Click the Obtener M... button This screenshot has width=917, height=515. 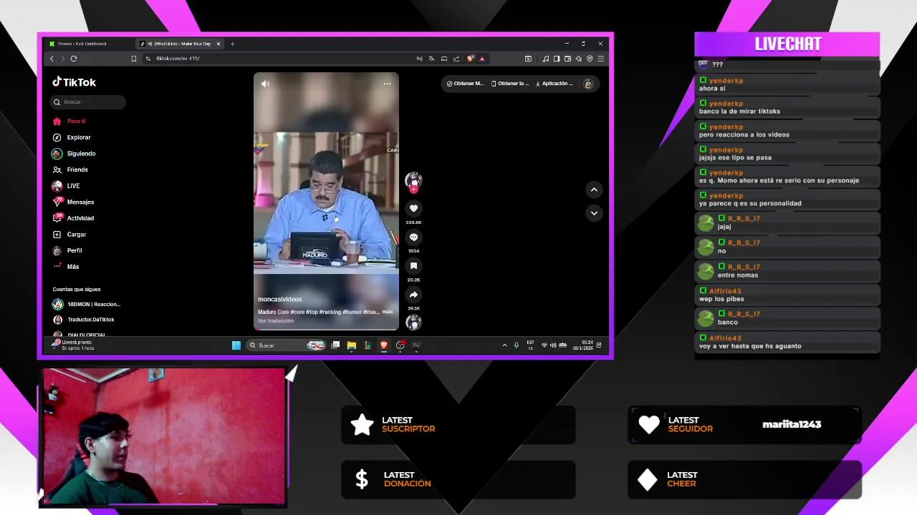pyautogui.click(x=465, y=84)
